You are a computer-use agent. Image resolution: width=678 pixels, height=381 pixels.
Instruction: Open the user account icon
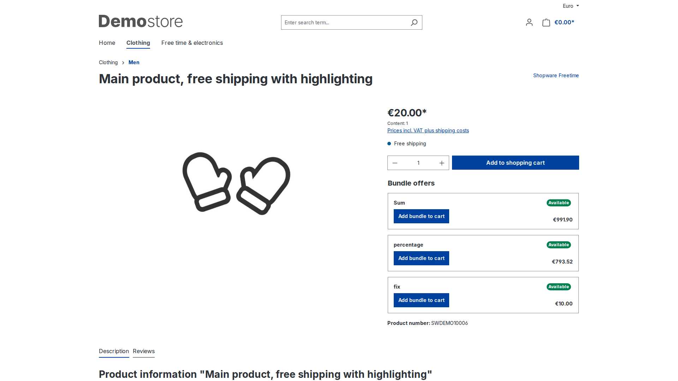click(x=529, y=23)
